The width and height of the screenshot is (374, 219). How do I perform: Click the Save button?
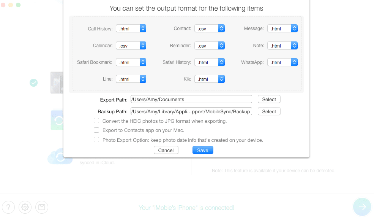(203, 150)
